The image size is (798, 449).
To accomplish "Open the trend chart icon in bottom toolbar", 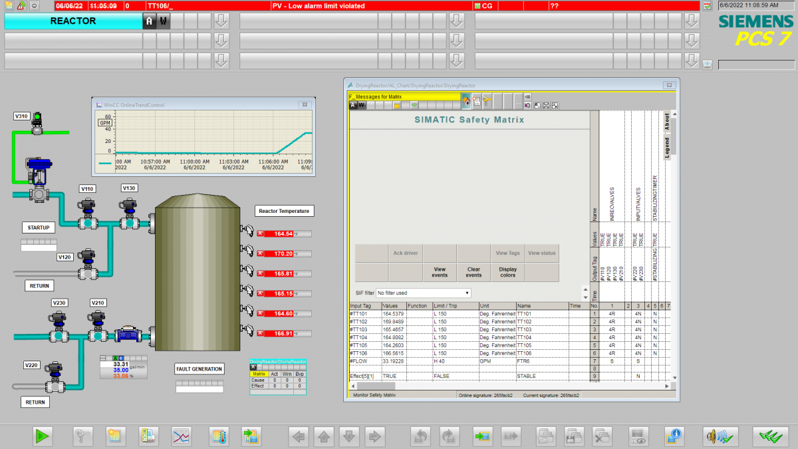I will [182, 436].
